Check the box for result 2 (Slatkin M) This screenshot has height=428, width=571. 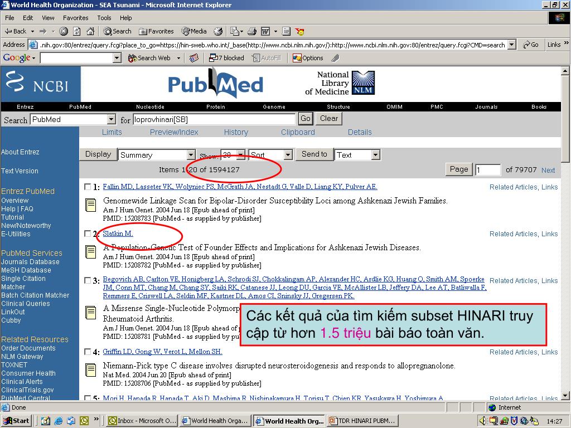coord(88,234)
